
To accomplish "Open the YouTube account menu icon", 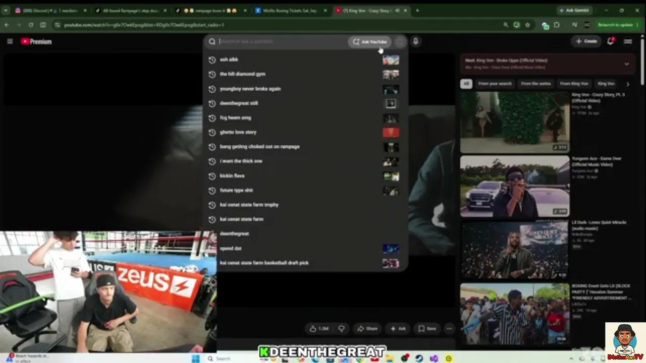I will [628, 41].
